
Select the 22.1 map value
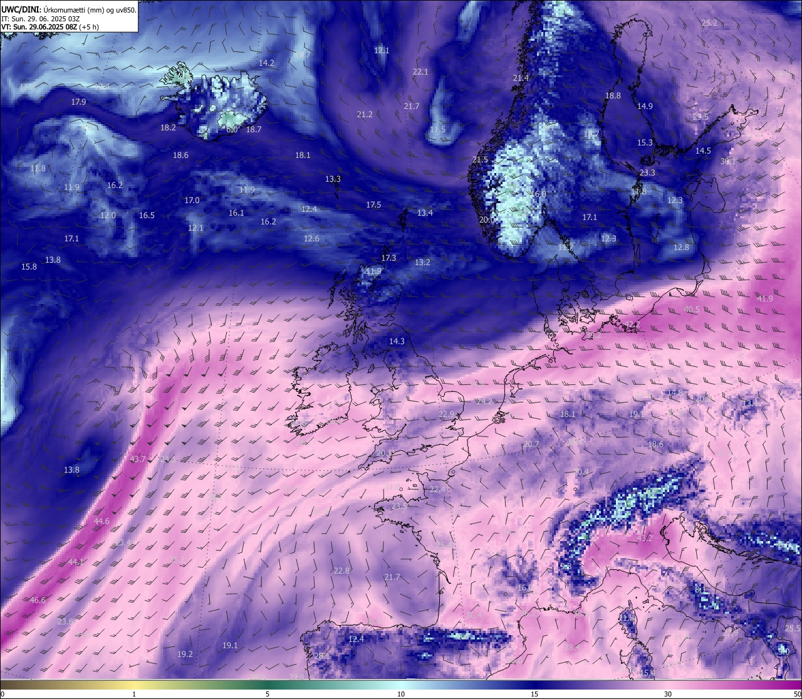(x=420, y=72)
